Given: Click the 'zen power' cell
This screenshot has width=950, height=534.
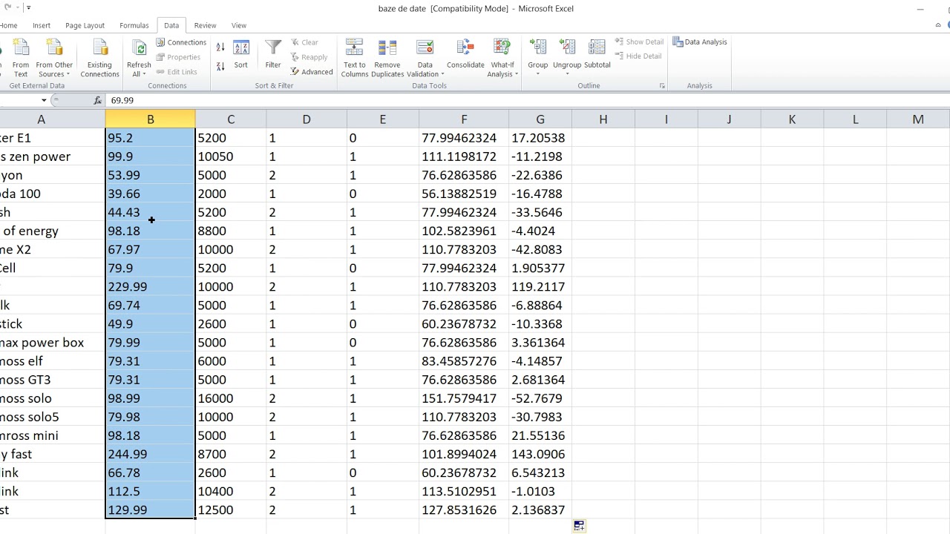Looking at the screenshot, I should pos(52,156).
